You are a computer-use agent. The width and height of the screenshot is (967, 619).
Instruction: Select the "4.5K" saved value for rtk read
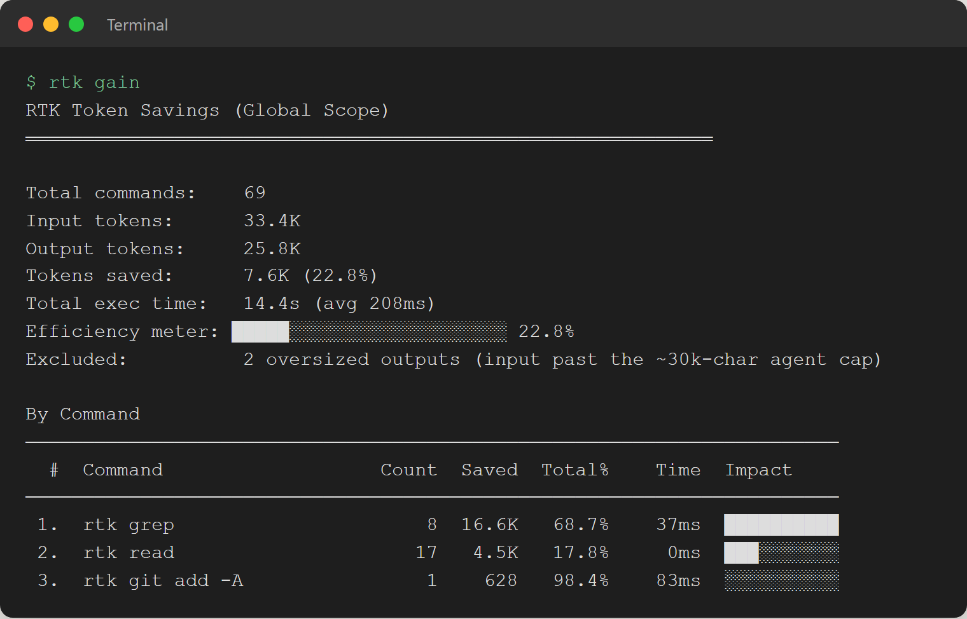(496, 552)
